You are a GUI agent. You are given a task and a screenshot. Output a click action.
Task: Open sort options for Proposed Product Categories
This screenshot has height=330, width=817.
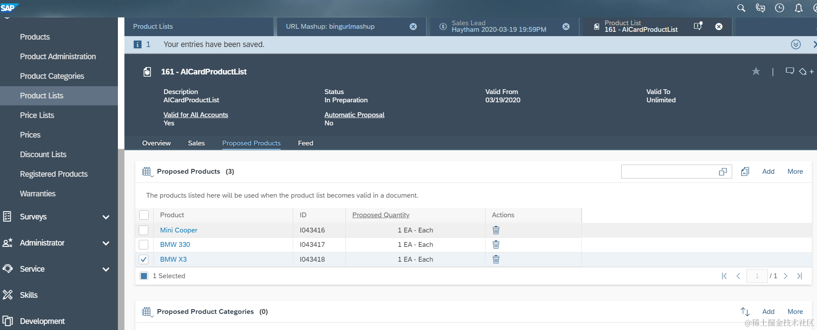pyautogui.click(x=745, y=312)
